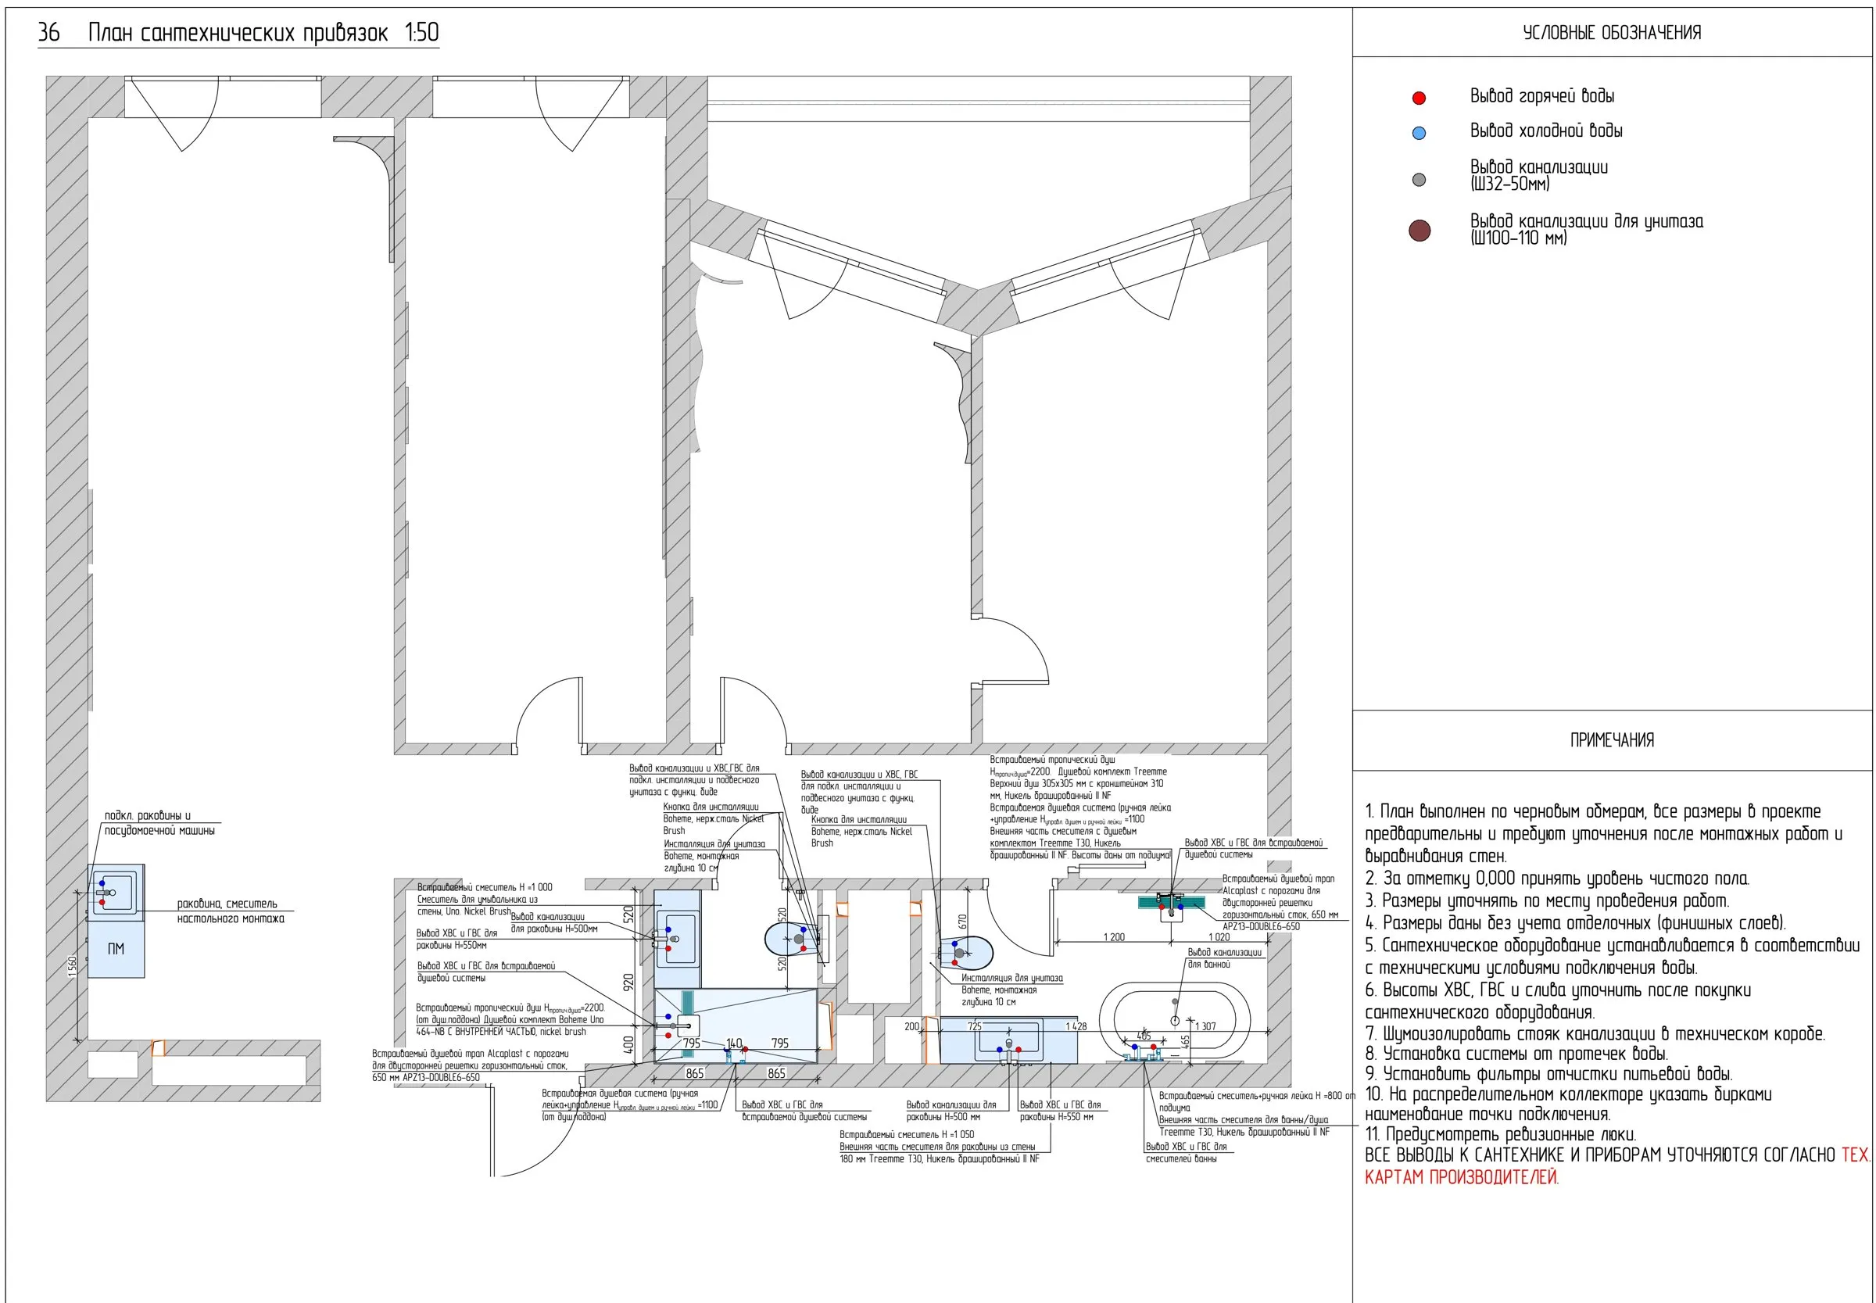Click callout 'Вывод канализации для ванной'

[1224, 958]
